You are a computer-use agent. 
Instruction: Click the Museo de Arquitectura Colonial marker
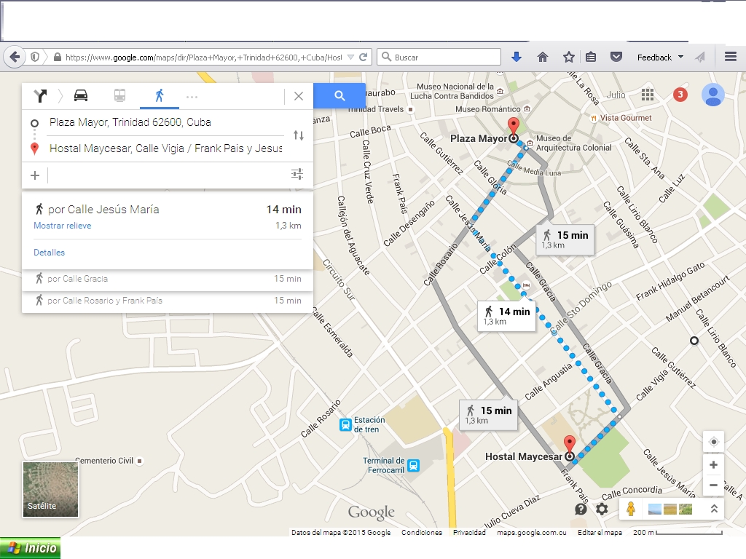coord(530,143)
